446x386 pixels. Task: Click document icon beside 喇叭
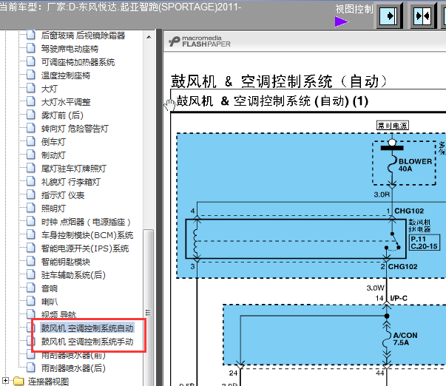point(31,301)
